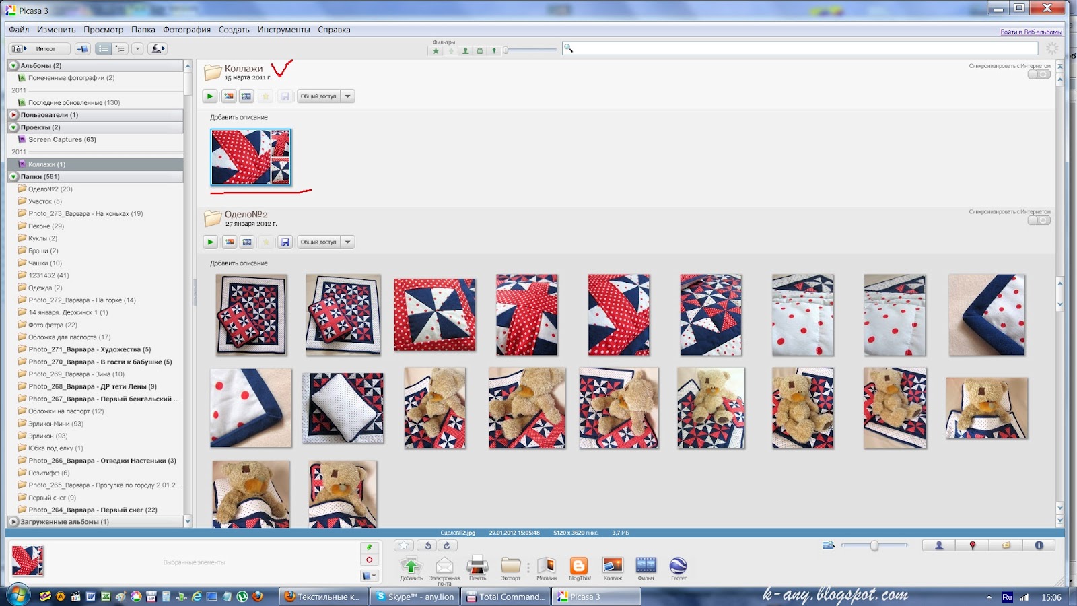Image resolution: width=1077 pixels, height=606 pixels.
Task: Toggle the Tags panel button
Action: (x=1006, y=545)
